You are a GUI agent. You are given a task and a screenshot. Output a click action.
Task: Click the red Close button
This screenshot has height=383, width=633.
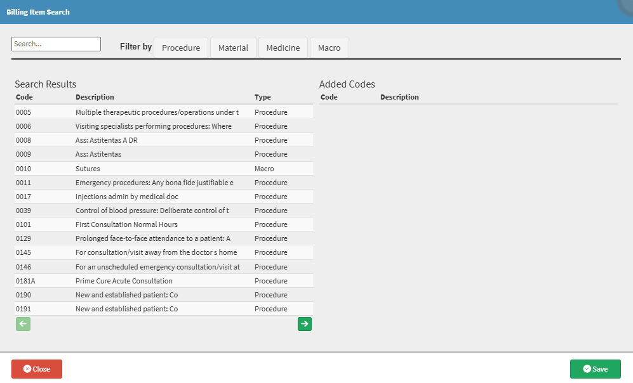(x=37, y=369)
